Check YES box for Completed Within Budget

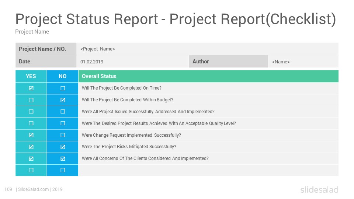pos(31,100)
